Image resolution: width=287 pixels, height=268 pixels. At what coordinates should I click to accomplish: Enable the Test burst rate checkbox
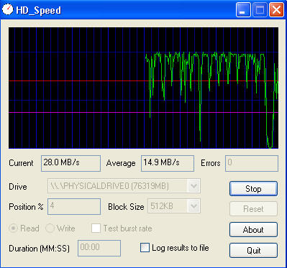(96, 228)
